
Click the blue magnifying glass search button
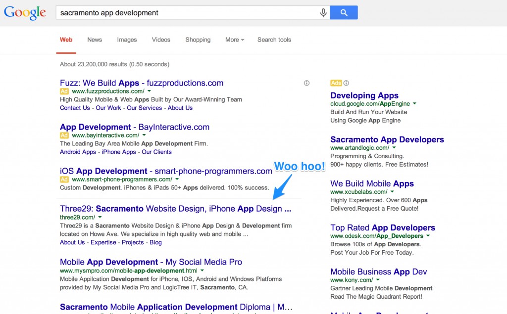[x=344, y=13]
